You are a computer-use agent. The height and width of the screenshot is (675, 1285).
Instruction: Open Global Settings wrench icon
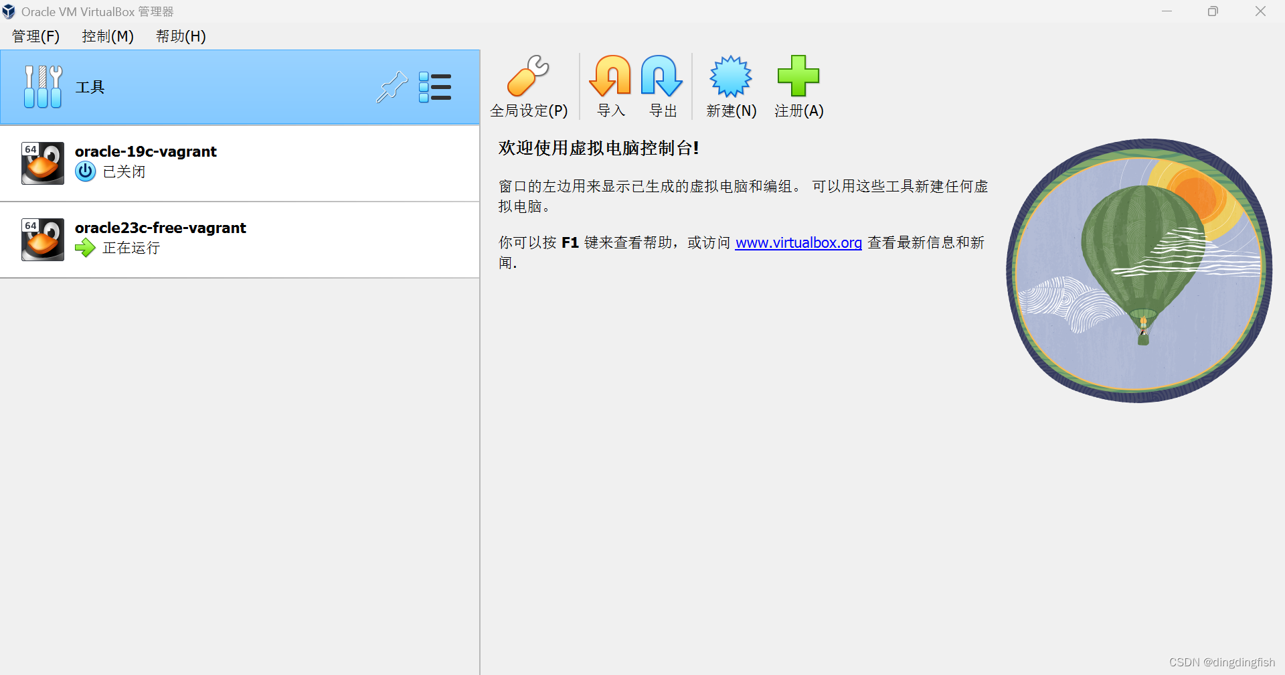tap(528, 76)
